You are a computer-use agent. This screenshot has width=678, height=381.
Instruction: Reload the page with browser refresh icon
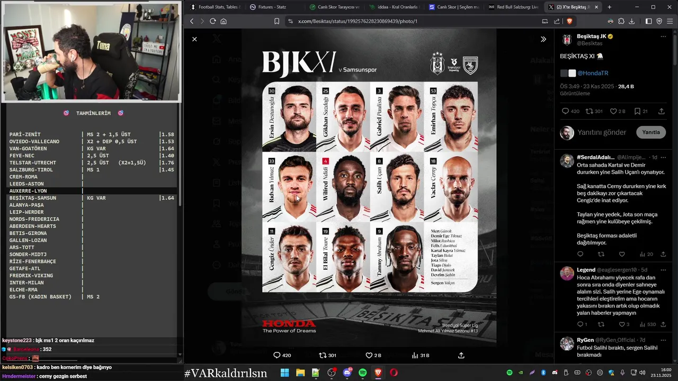pyautogui.click(x=212, y=21)
